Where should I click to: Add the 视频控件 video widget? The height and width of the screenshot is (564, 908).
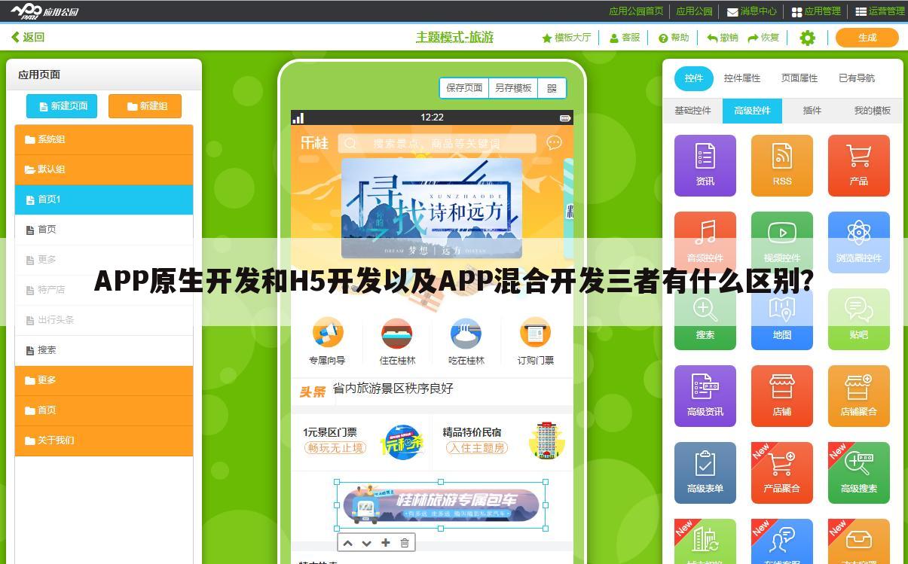point(781,242)
